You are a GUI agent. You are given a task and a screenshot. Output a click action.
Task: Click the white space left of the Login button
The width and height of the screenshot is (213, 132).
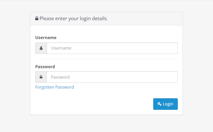pyautogui.click(x=97, y=104)
